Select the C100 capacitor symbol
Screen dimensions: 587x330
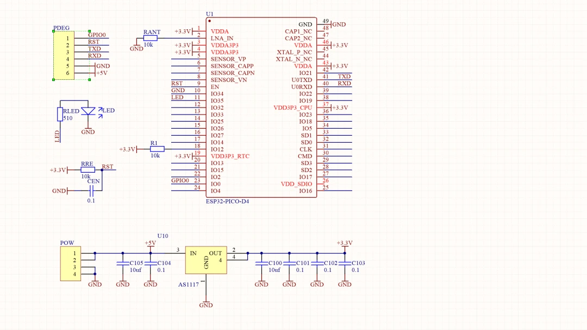(261, 263)
